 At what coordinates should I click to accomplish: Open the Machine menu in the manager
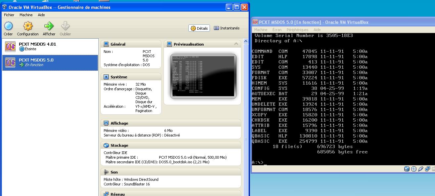pyautogui.click(x=26, y=15)
